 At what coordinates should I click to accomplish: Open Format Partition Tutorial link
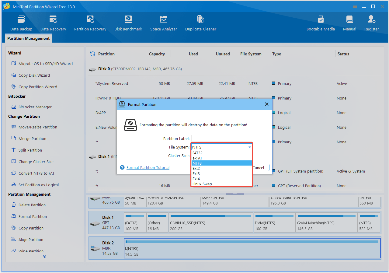pyautogui.click(x=148, y=167)
